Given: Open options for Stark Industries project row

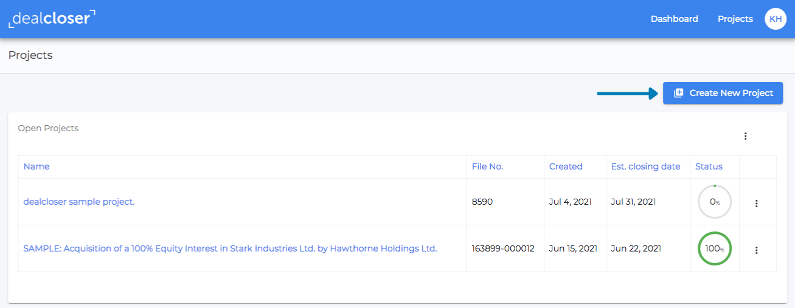Looking at the screenshot, I should point(757,250).
